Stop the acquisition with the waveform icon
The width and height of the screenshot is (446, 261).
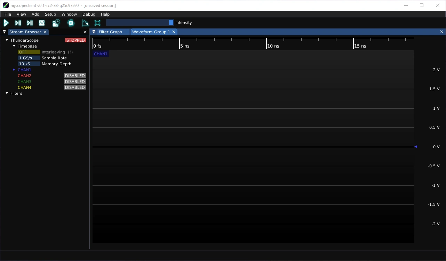click(42, 23)
